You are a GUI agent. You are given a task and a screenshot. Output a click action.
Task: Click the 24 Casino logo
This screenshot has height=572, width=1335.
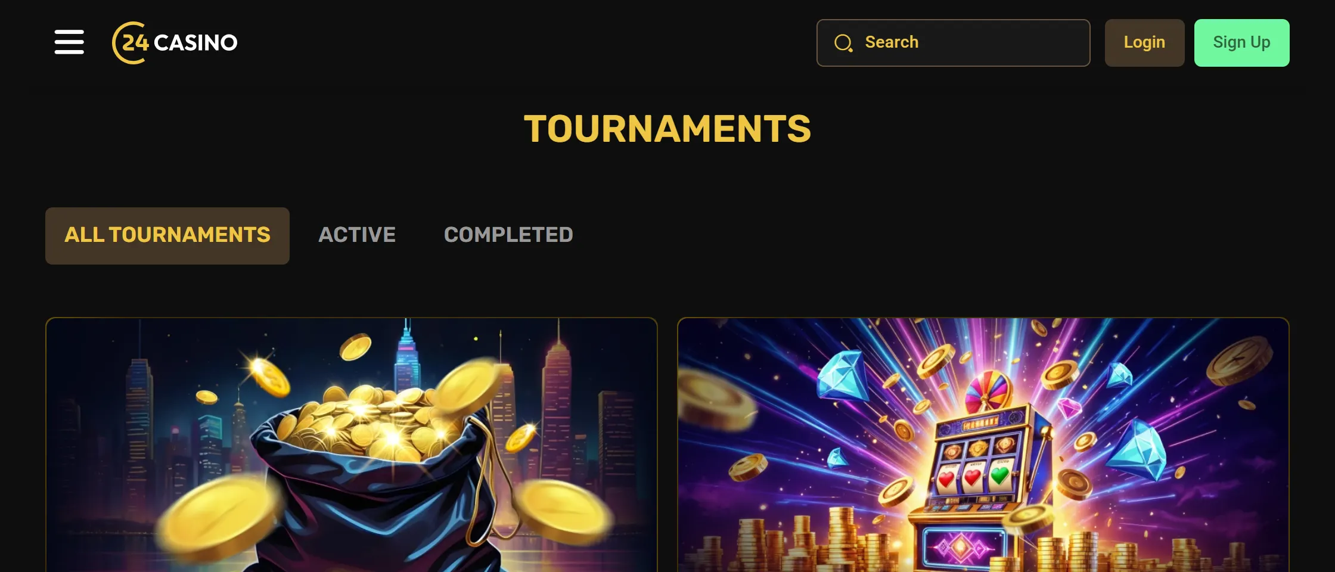[x=175, y=43]
